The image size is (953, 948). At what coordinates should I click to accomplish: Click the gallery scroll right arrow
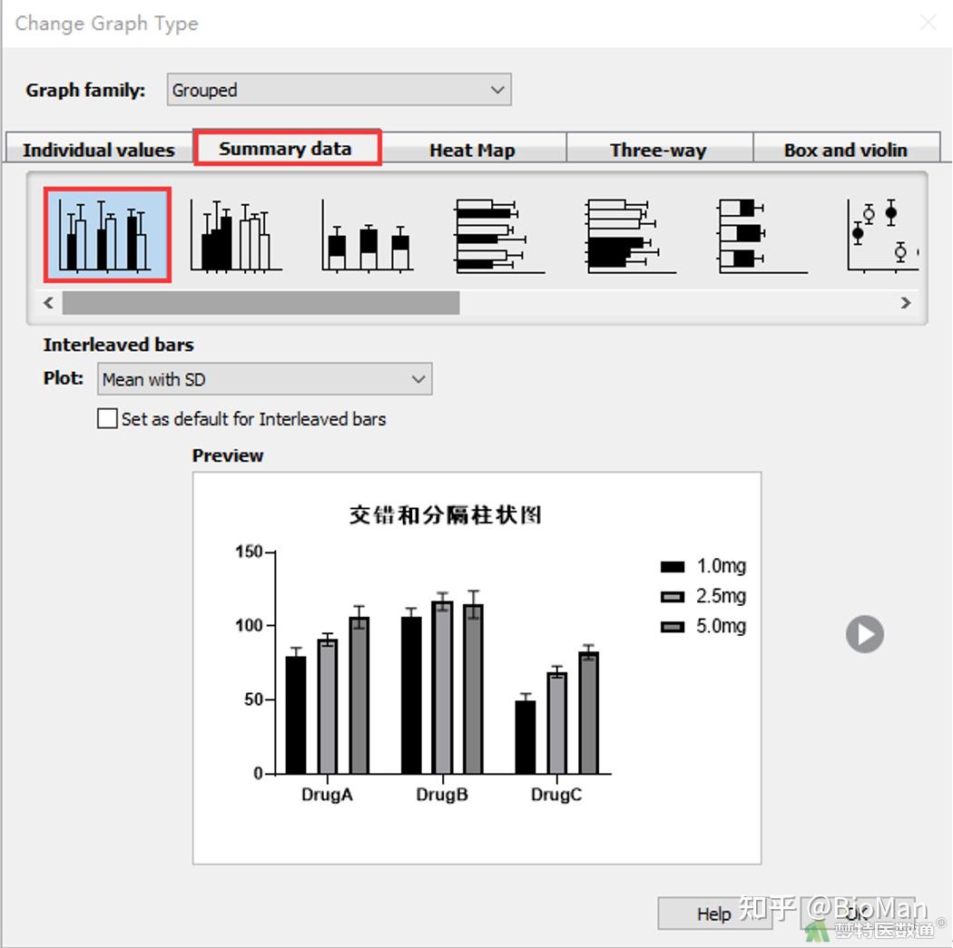[x=906, y=302]
